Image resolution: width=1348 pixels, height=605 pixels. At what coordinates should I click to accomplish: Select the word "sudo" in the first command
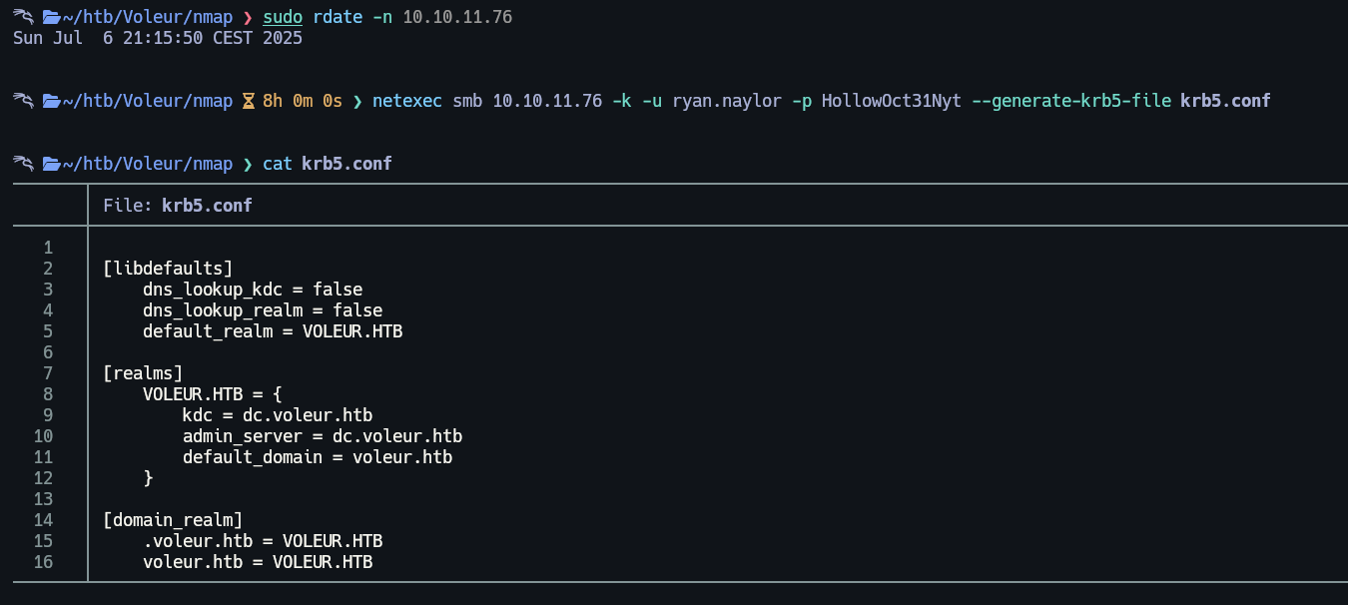283,18
